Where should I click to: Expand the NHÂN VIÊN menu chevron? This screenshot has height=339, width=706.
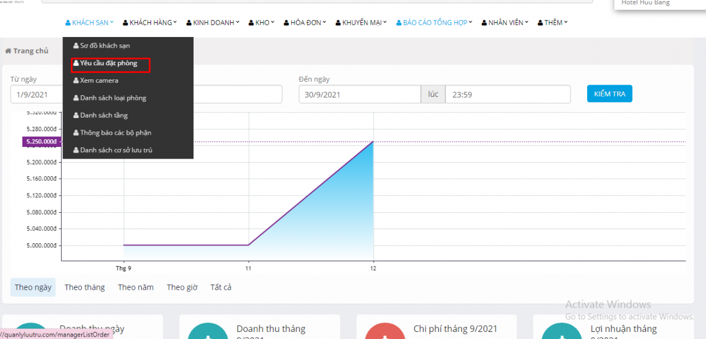coord(526,22)
